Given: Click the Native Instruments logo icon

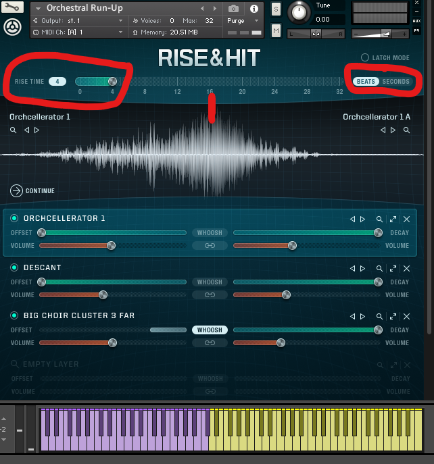Looking at the screenshot, I should 12,27.
